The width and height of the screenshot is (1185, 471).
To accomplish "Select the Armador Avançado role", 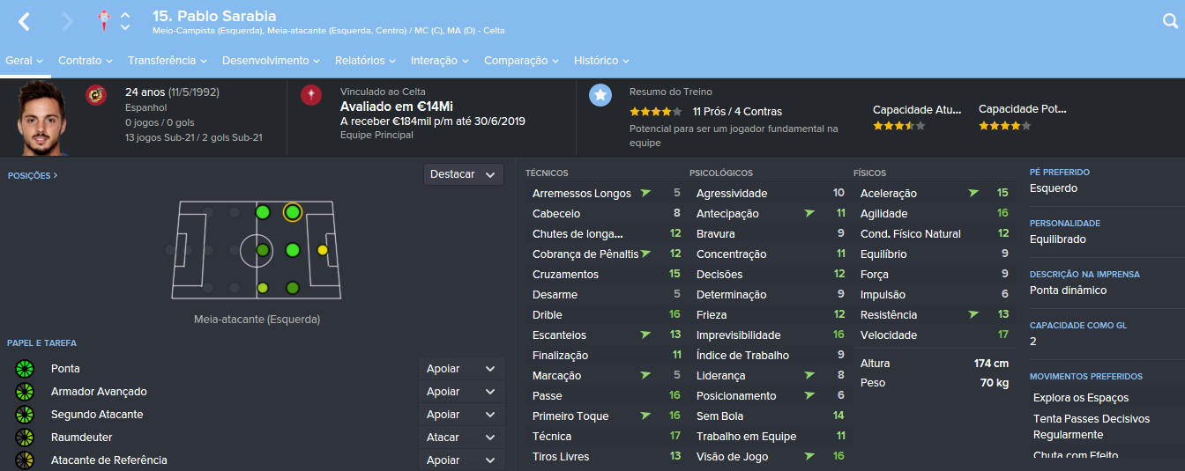I will click(99, 392).
